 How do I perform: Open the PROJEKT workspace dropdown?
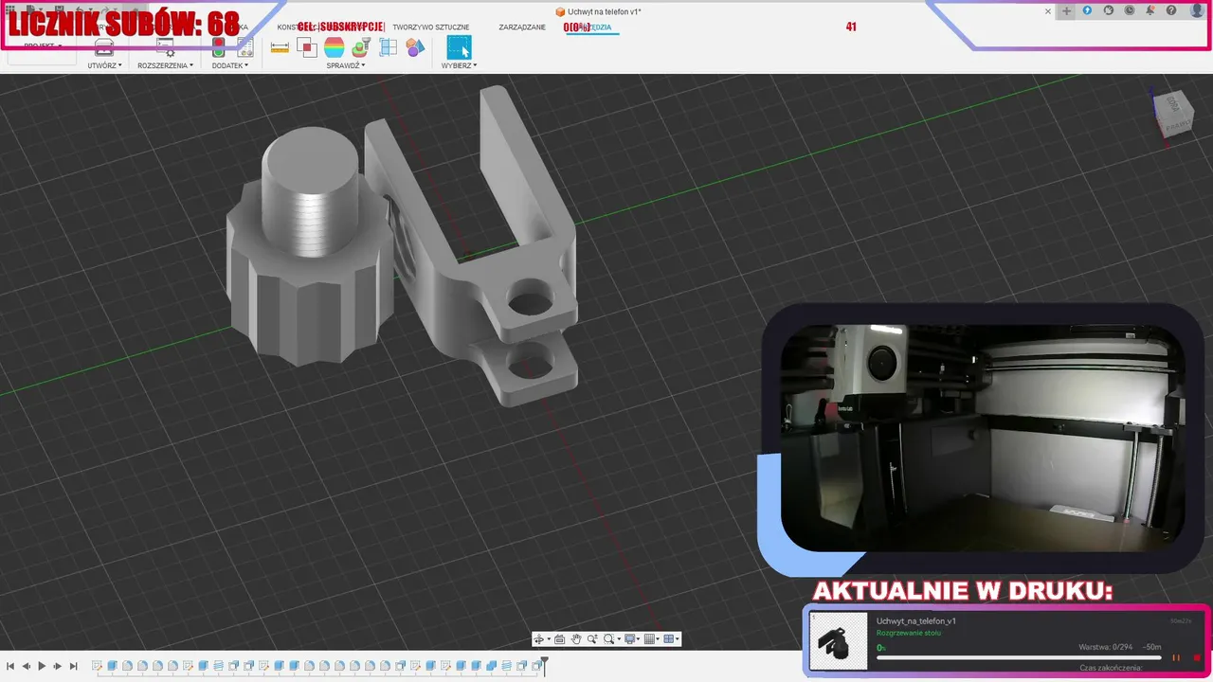(x=43, y=45)
